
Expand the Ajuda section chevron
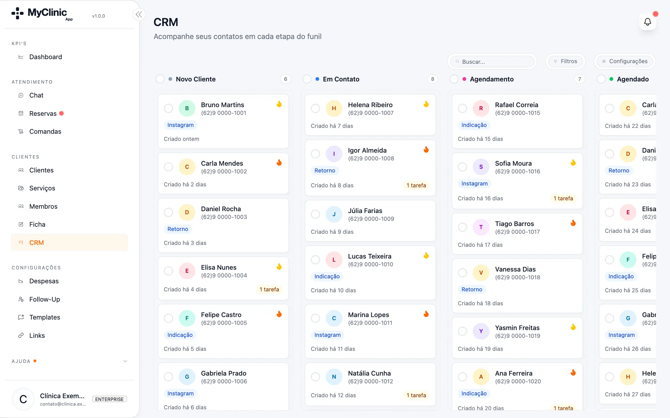(x=125, y=361)
